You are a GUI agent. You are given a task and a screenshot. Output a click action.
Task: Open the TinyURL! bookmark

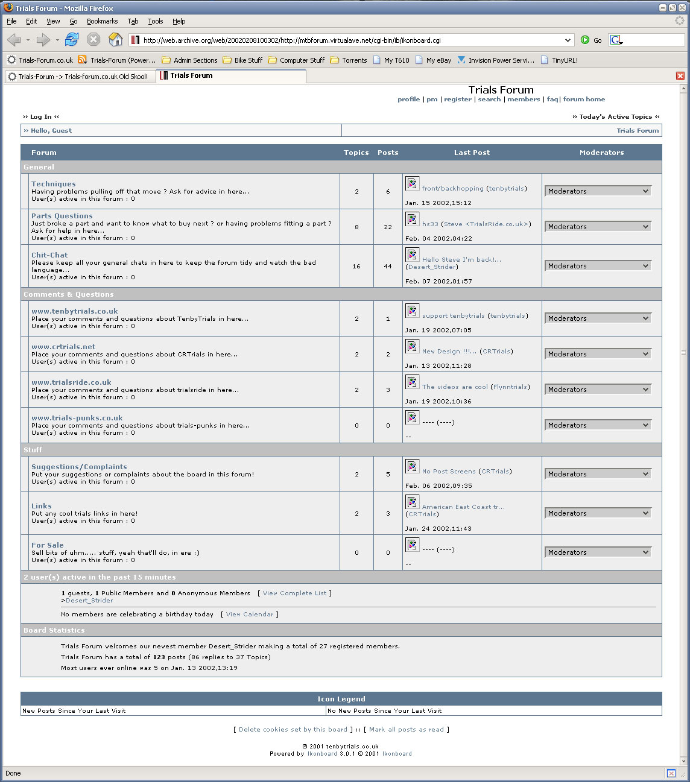point(559,60)
